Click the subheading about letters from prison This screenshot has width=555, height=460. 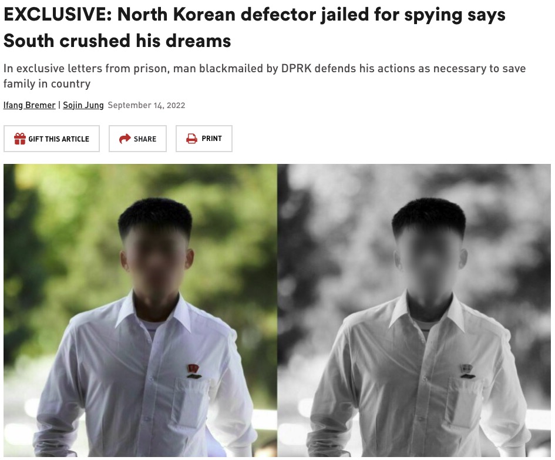[264, 76]
